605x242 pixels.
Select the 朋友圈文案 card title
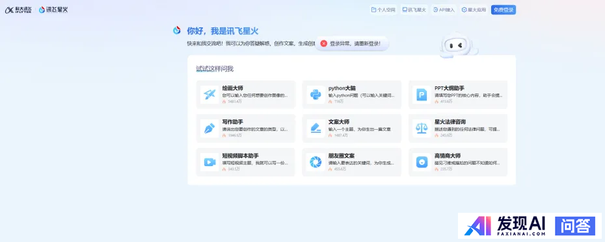click(x=342, y=156)
